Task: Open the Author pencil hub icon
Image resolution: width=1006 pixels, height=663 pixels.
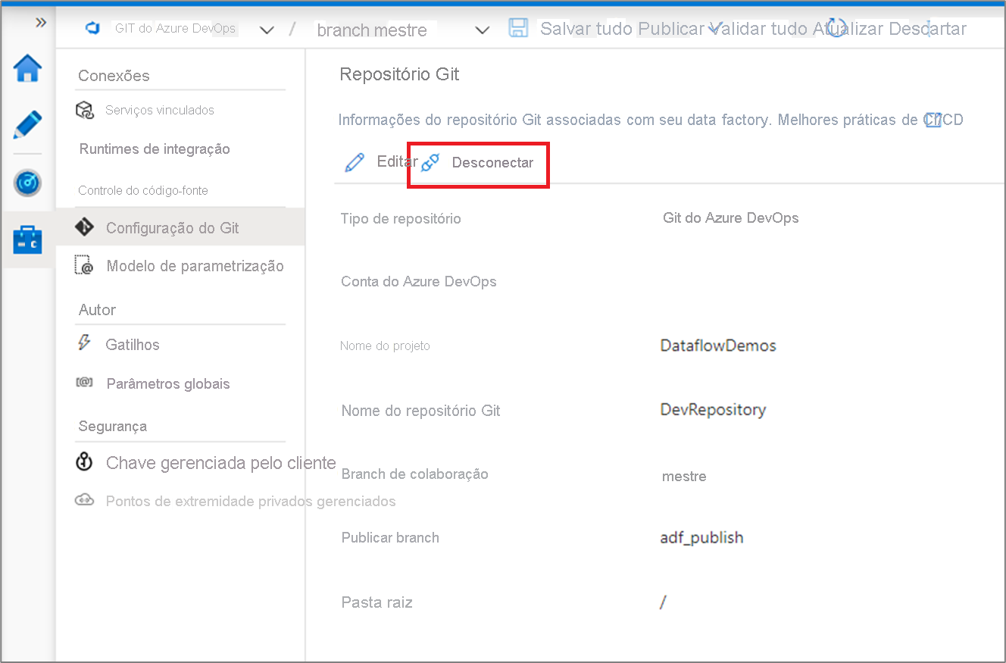Action: 28,124
